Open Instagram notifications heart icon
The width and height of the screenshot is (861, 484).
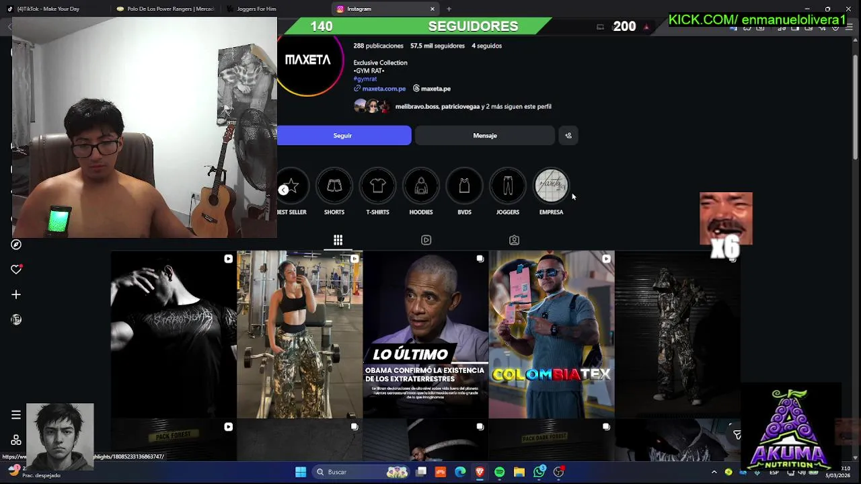click(x=16, y=270)
